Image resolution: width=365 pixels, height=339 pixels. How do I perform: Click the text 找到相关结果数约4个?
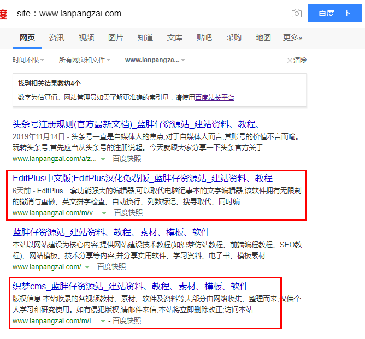49,83
